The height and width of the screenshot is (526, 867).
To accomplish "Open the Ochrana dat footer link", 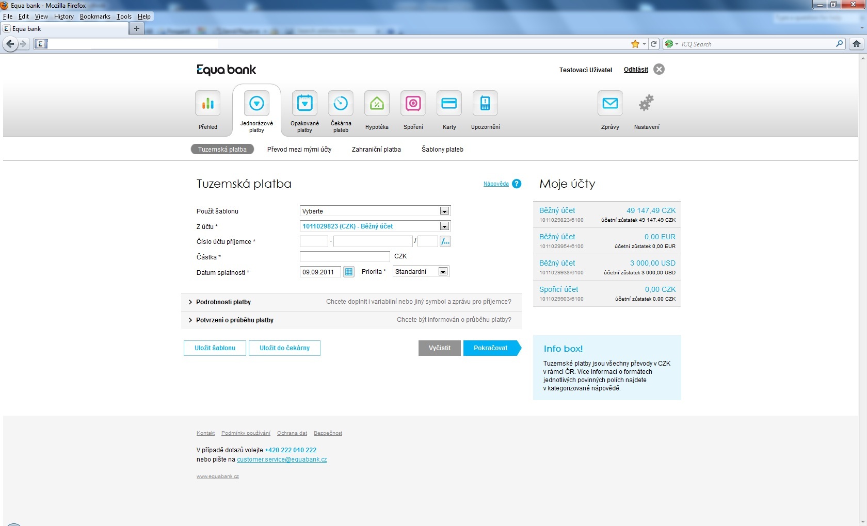I will click(x=292, y=433).
